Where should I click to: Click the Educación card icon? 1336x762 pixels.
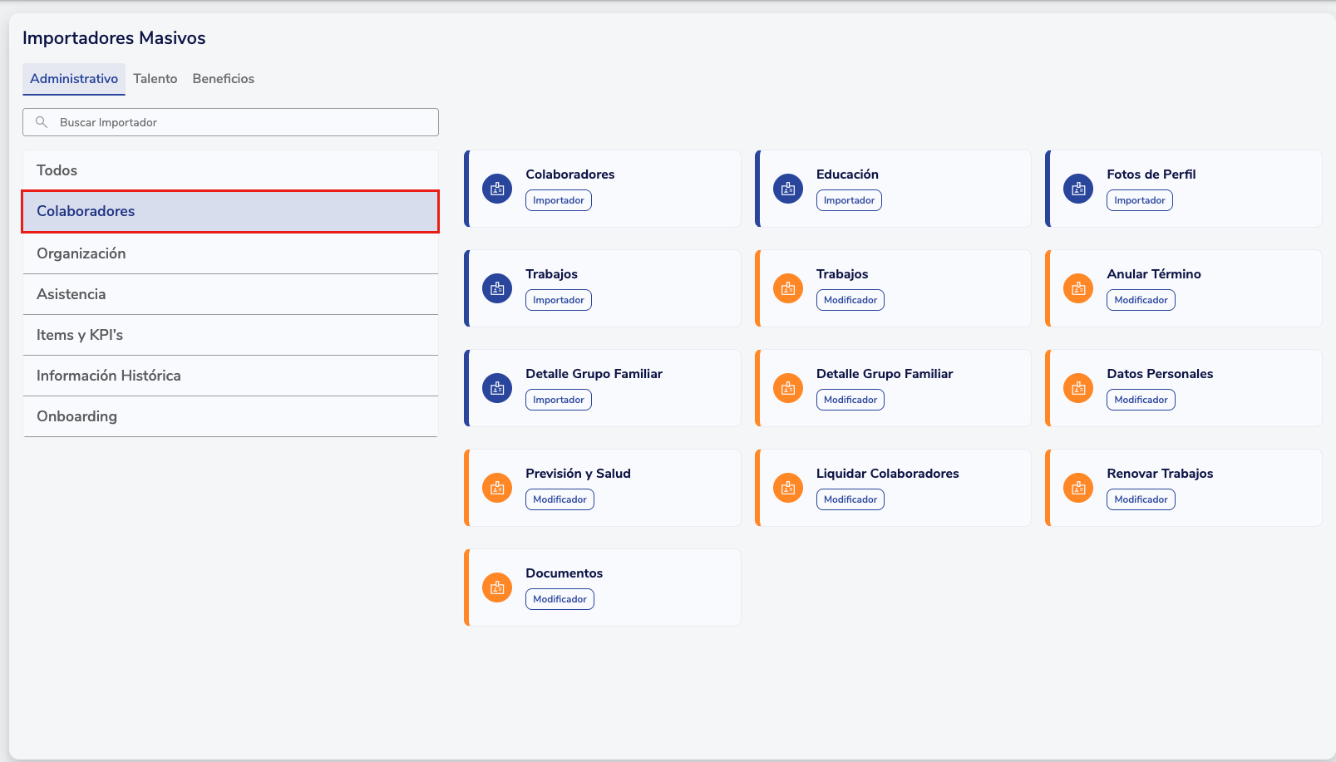[x=788, y=189]
